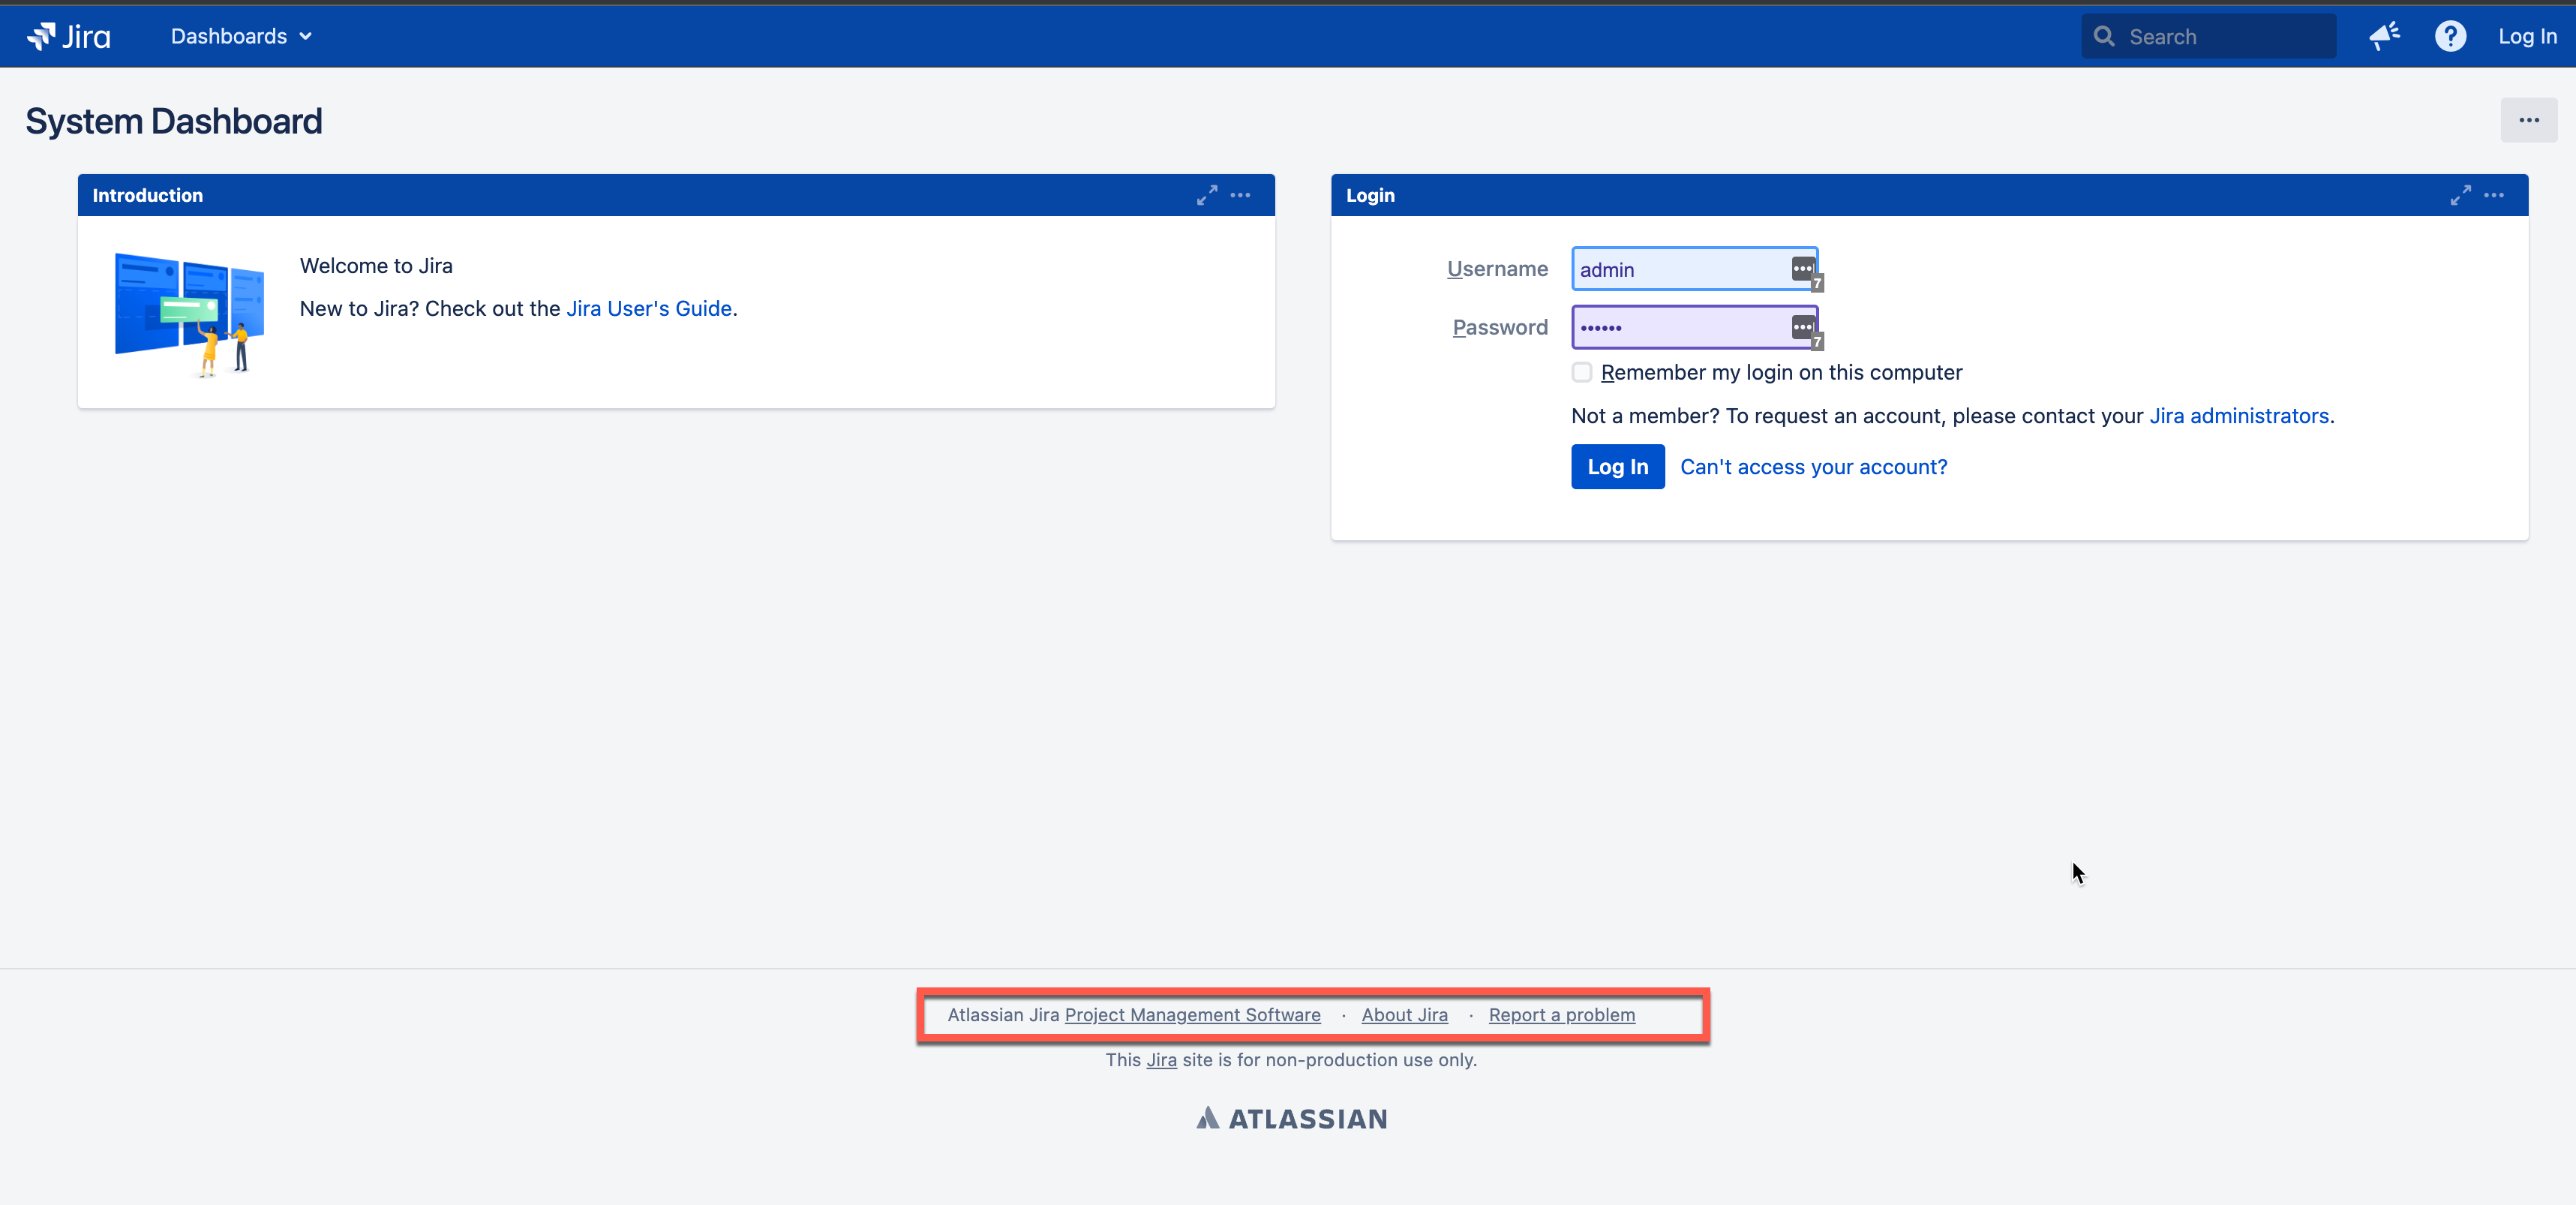The width and height of the screenshot is (2576, 1205).
Task: Click Report a problem footer link
Action: [x=1561, y=1014]
